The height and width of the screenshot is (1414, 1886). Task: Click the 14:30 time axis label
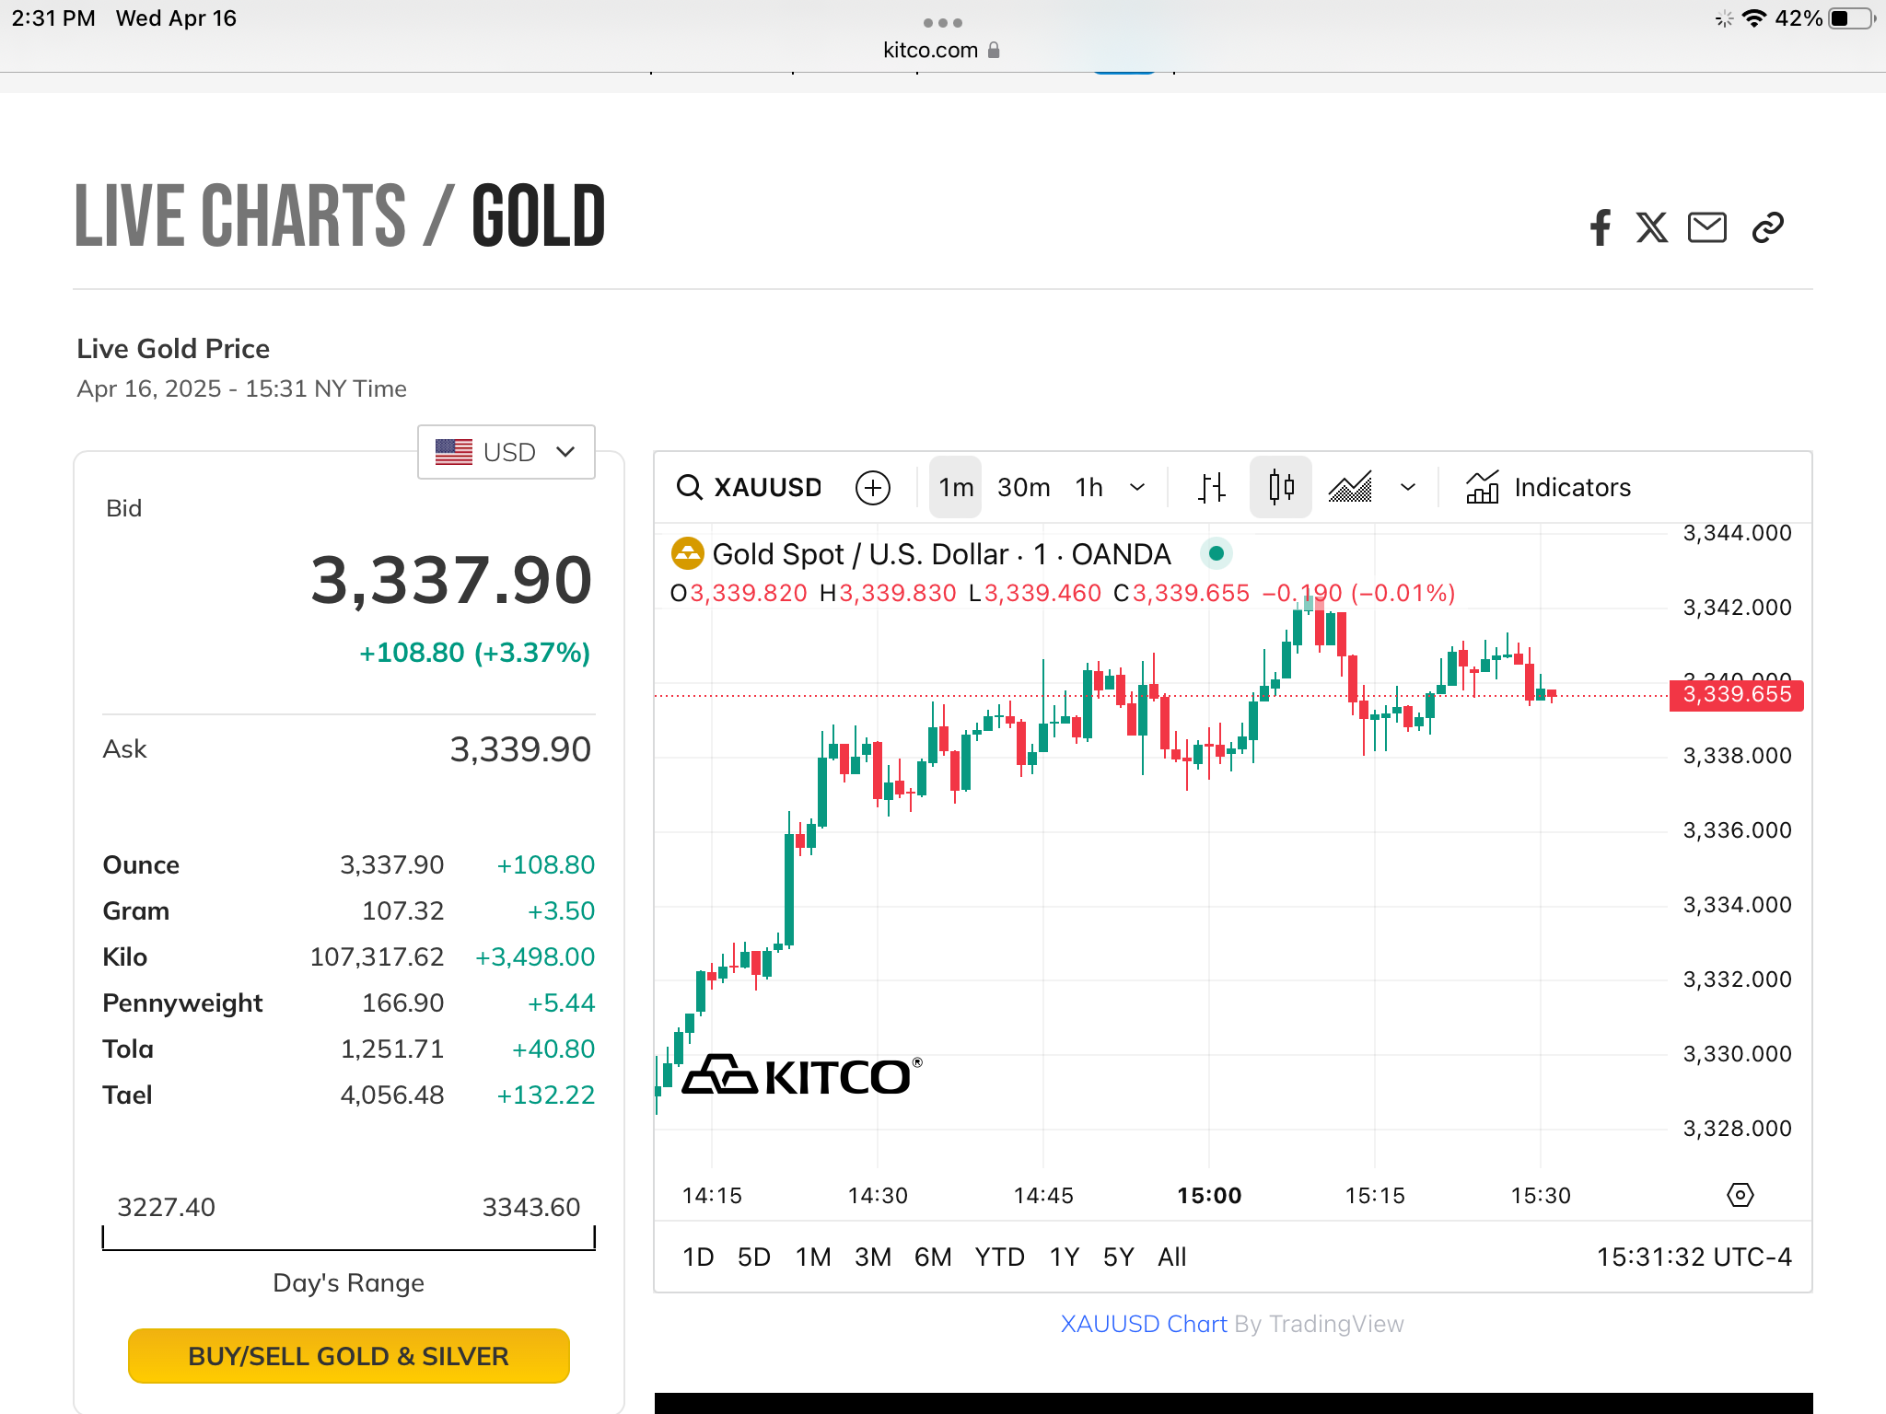[x=878, y=1196]
